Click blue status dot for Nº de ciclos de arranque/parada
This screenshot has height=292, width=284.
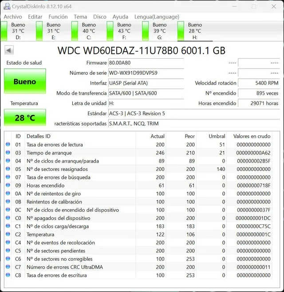pos(8,161)
